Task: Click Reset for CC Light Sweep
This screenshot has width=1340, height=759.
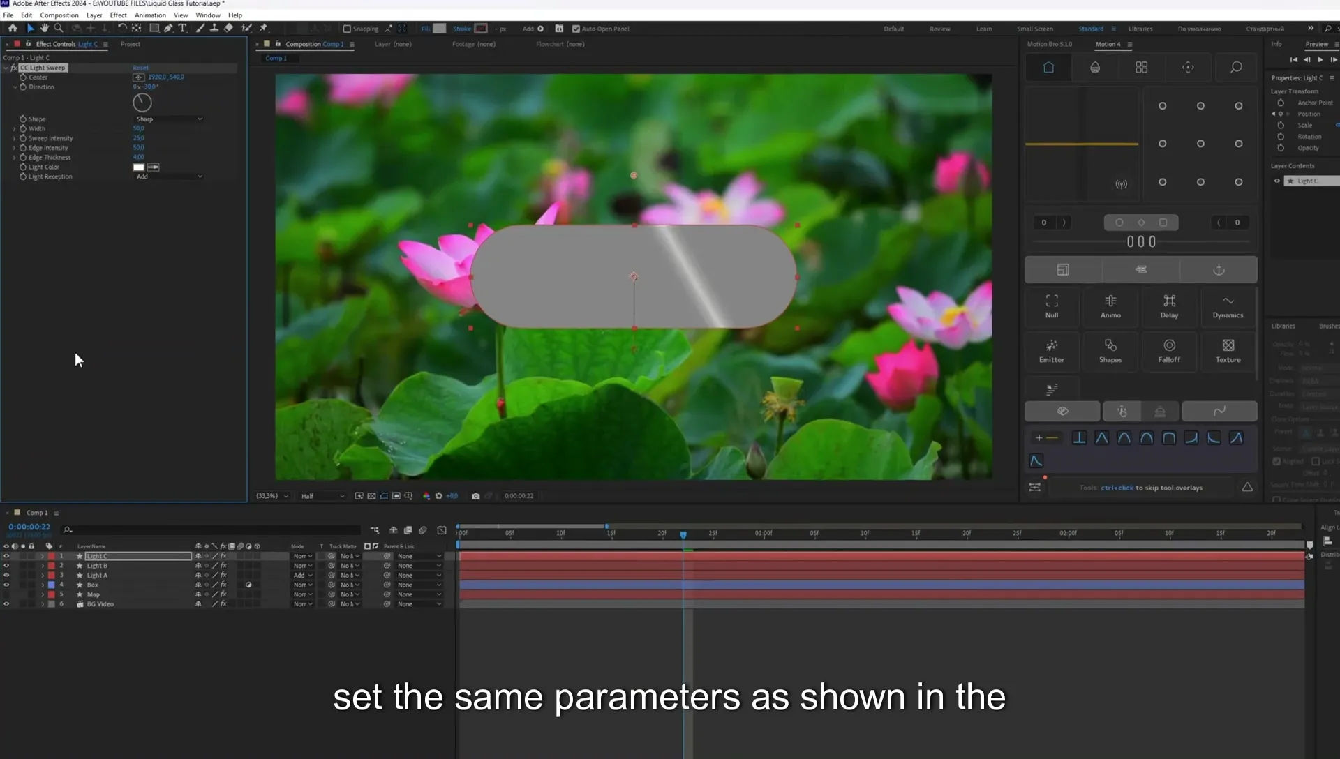Action: click(140, 68)
